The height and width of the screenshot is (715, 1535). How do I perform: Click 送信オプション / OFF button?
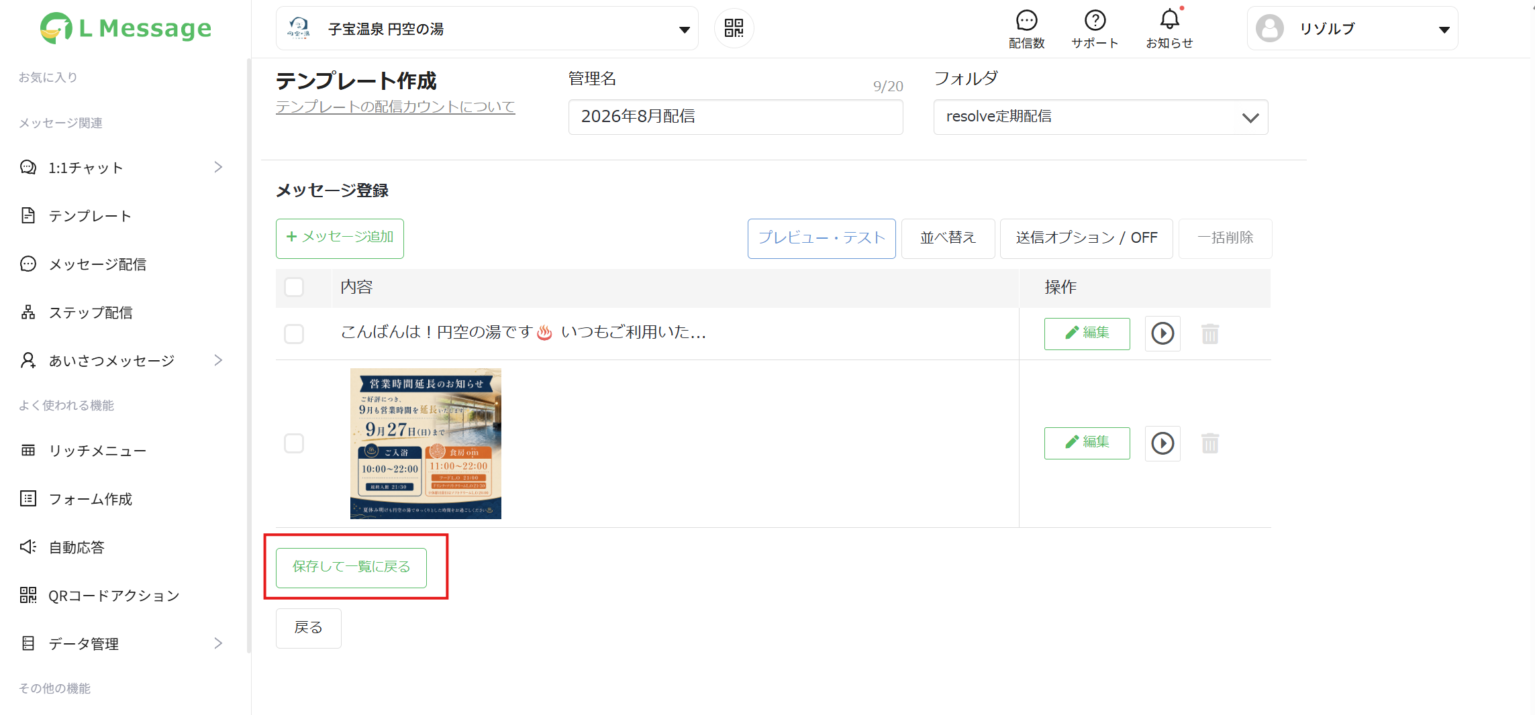click(1086, 238)
